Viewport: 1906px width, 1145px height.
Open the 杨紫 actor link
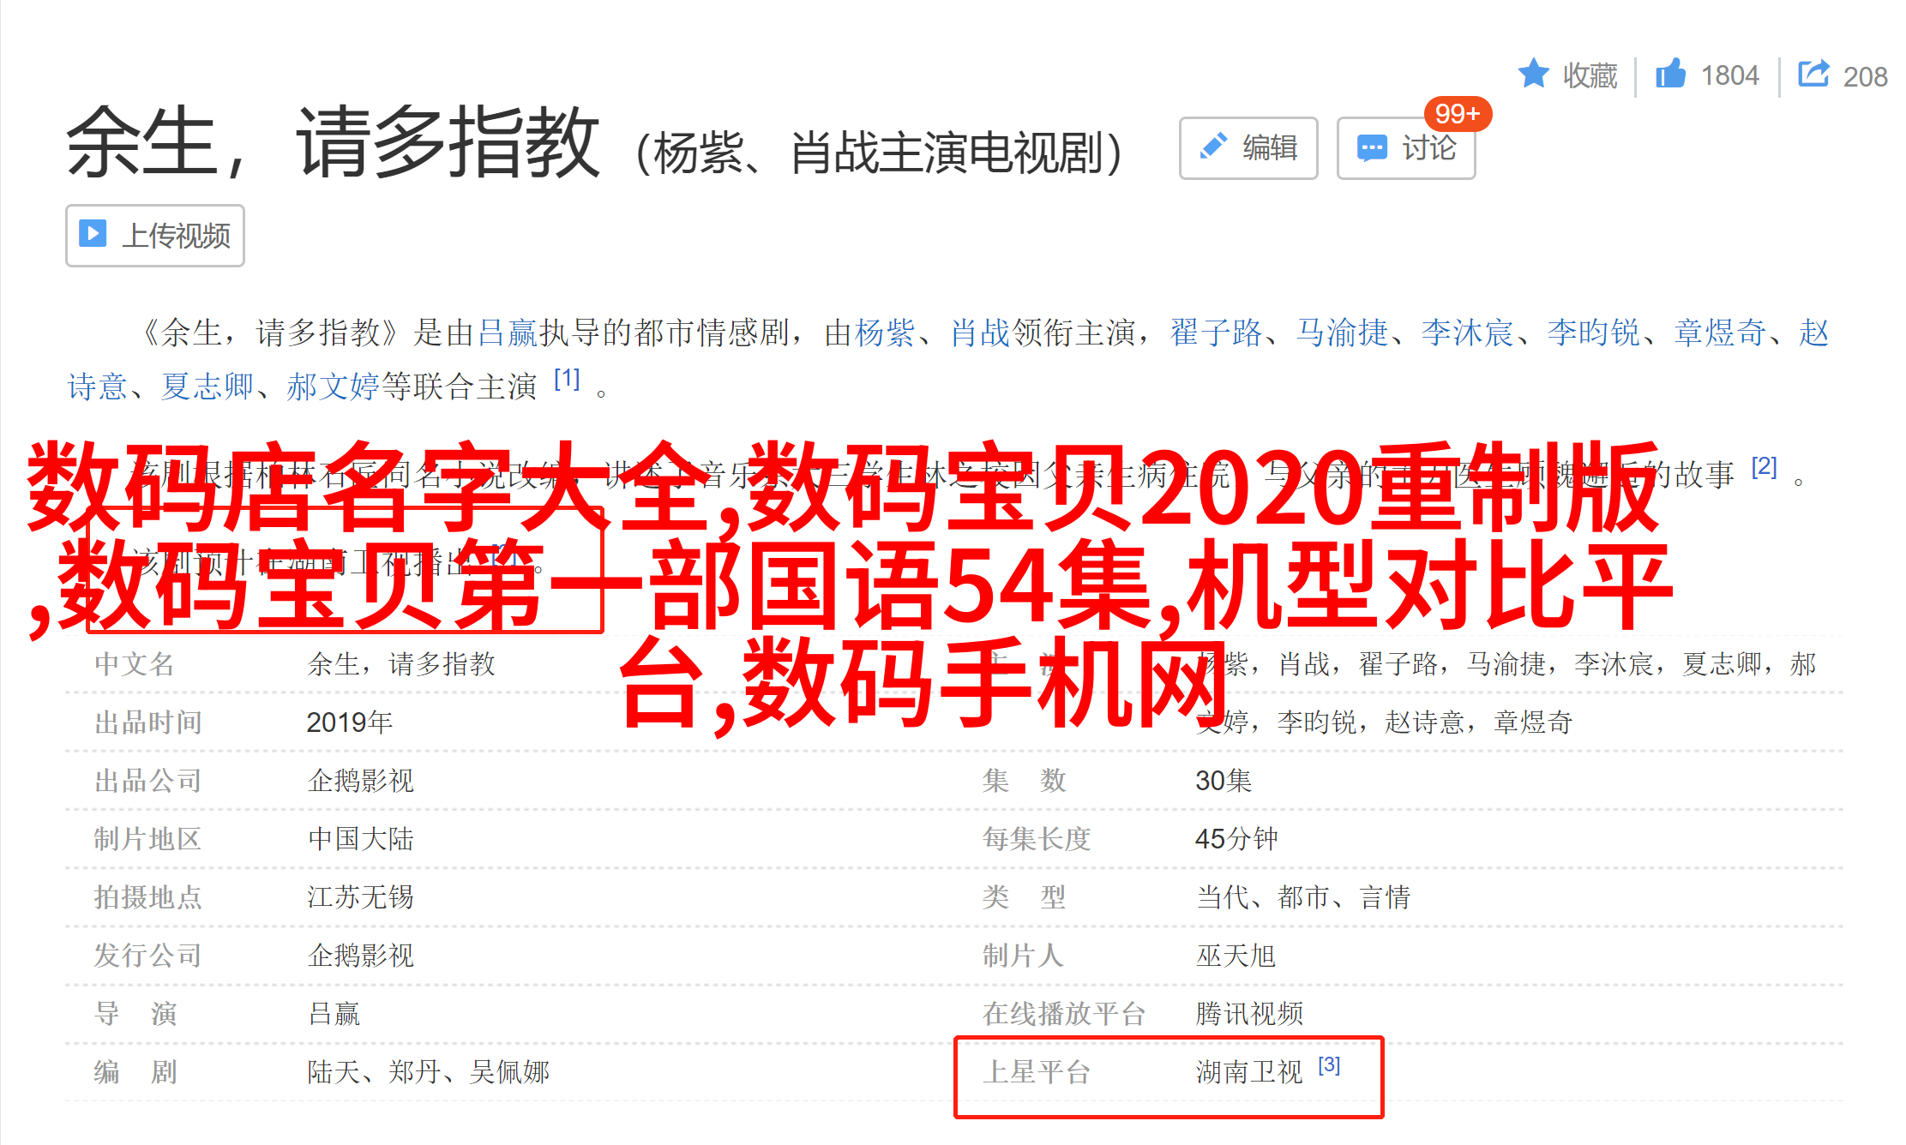tap(885, 333)
